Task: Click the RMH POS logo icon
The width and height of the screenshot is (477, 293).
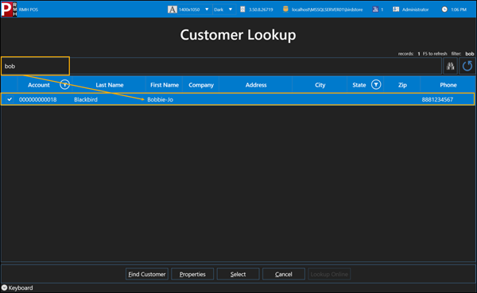Action: [x=9, y=9]
